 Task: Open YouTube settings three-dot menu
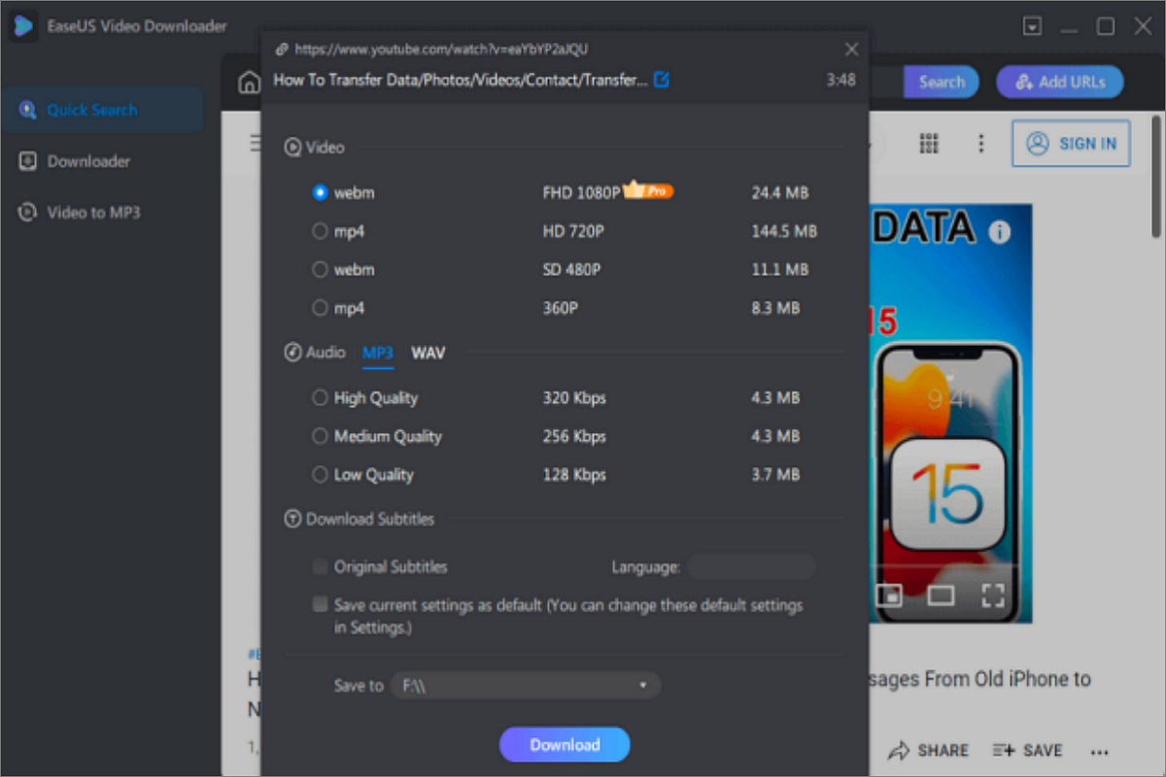(x=981, y=144)
